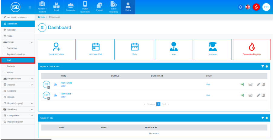Open the Staff dashboard tile

pos(174,49)
